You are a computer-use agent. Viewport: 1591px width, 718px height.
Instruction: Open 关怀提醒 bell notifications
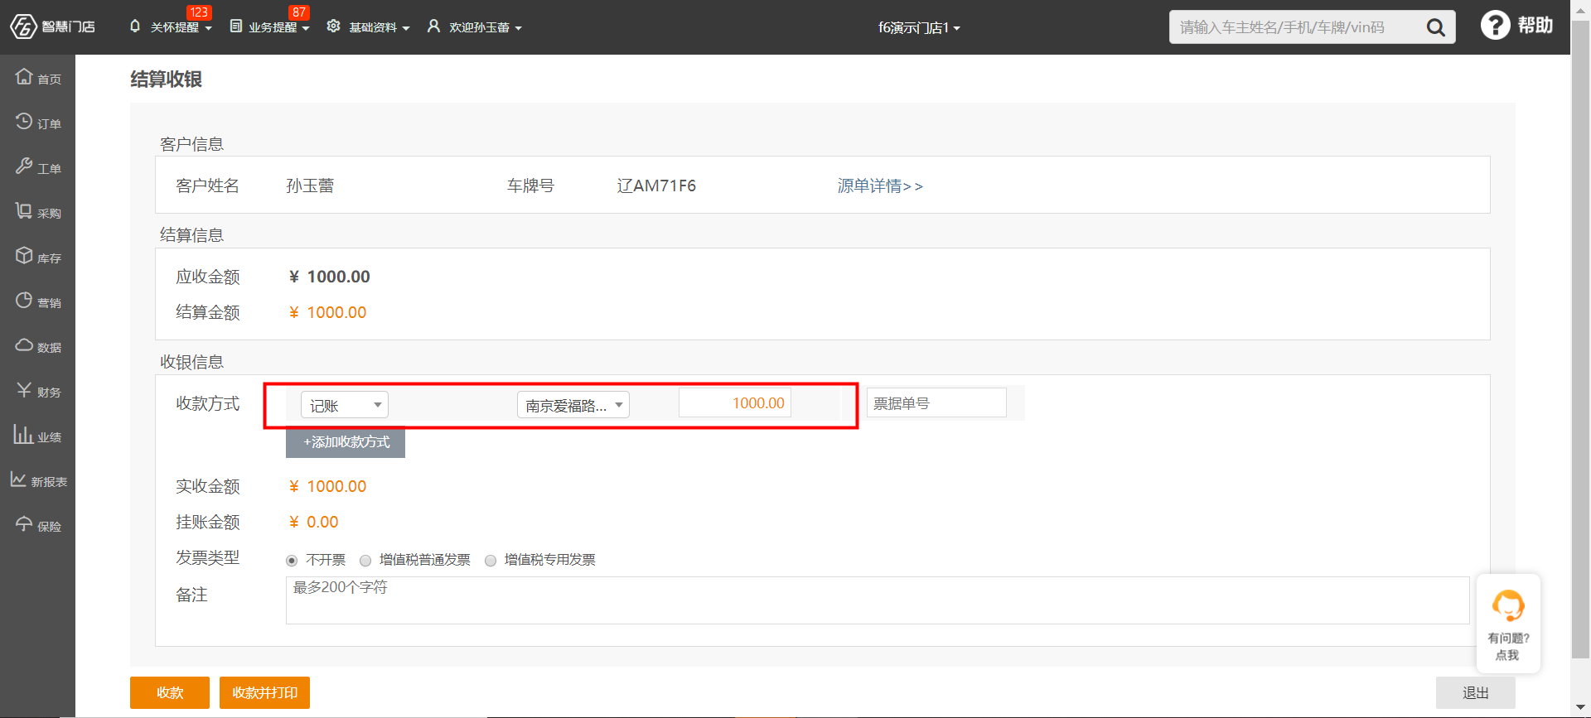[135, 27]
